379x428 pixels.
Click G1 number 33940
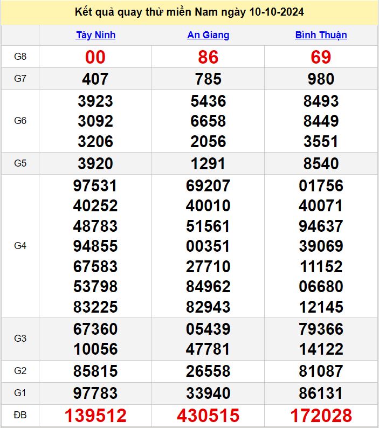pos(208,394)
